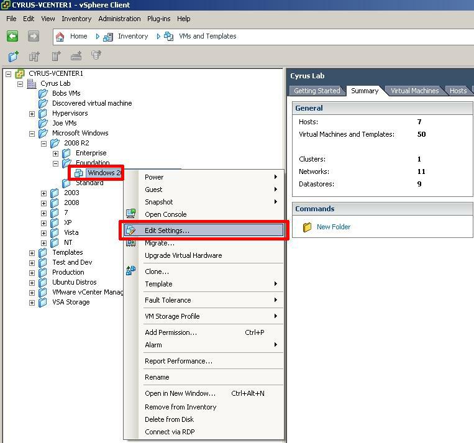Image resolution: width=474 pixels, height=443 pixels.
Task: Select the Summary tab
Action: coord(365,91)
